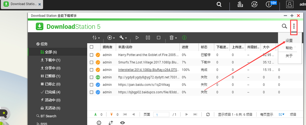The width and height of the screenshot is (306, 125).
Task: Click the three-dot more options icon
Action: pyautogui.click(x=294, y=26)
